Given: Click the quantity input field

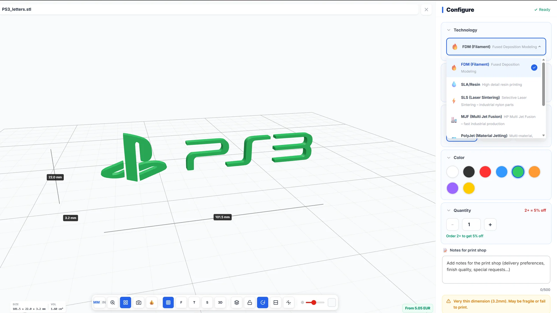Looking at the screenshot, I should click(x=471, y=225).
